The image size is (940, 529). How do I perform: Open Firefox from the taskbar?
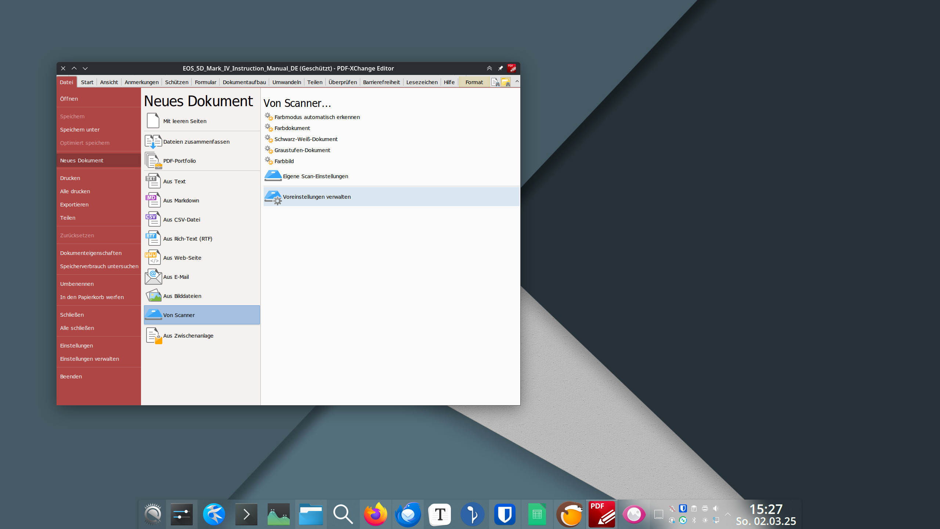tap(375, 514)
